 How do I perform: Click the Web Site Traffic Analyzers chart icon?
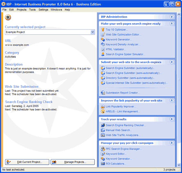click(103, 135)
